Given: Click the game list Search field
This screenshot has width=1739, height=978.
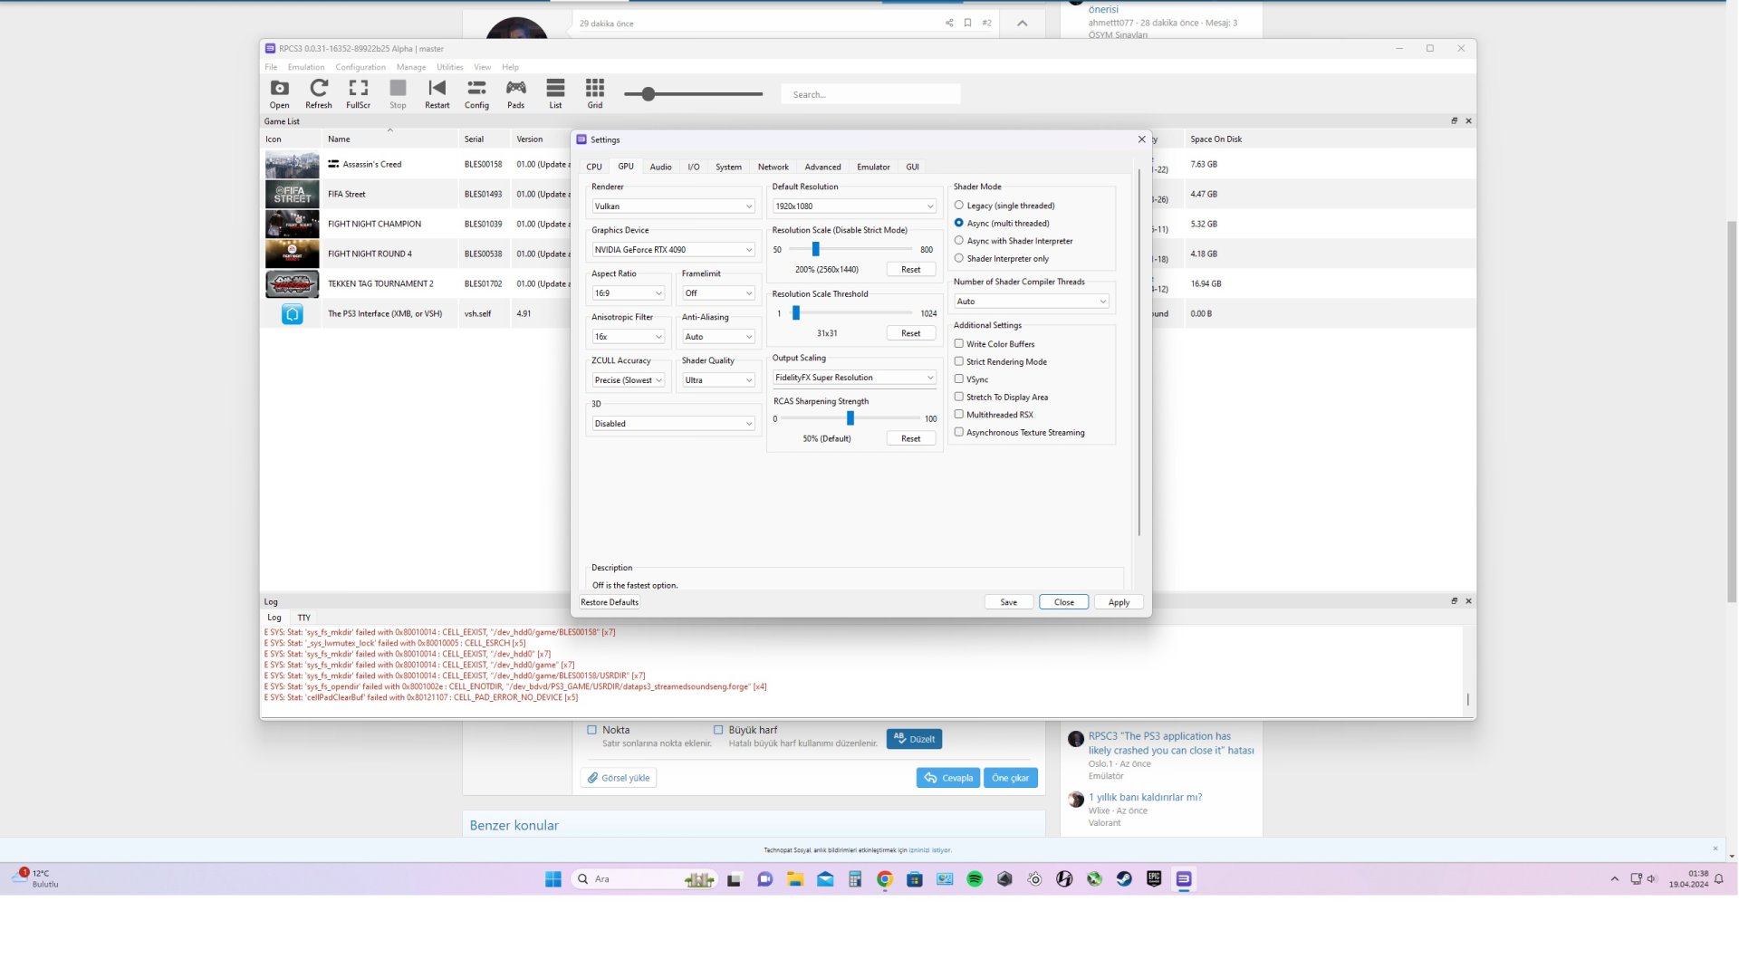Looking at the screenshot, I should pyautogui.click(x=869, y=94).
